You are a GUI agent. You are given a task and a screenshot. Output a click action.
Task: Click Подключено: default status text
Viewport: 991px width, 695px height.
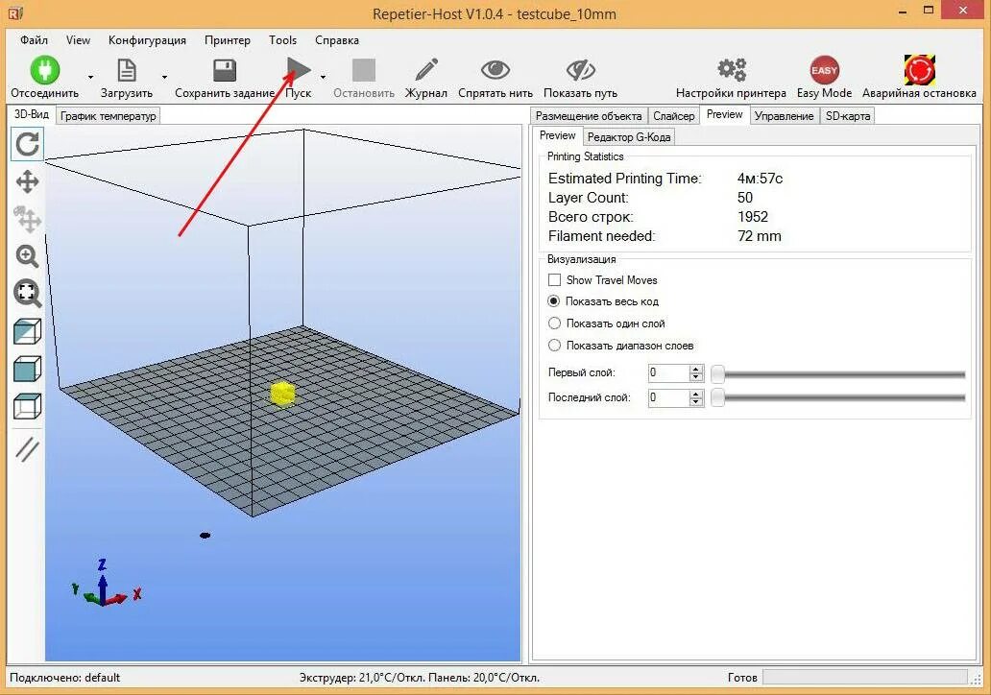[64, 678]
